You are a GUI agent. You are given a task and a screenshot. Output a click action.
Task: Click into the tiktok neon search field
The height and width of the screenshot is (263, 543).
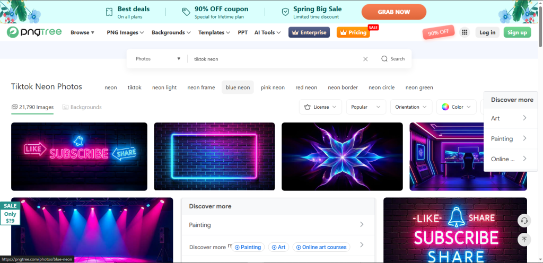tap(275, 59)
